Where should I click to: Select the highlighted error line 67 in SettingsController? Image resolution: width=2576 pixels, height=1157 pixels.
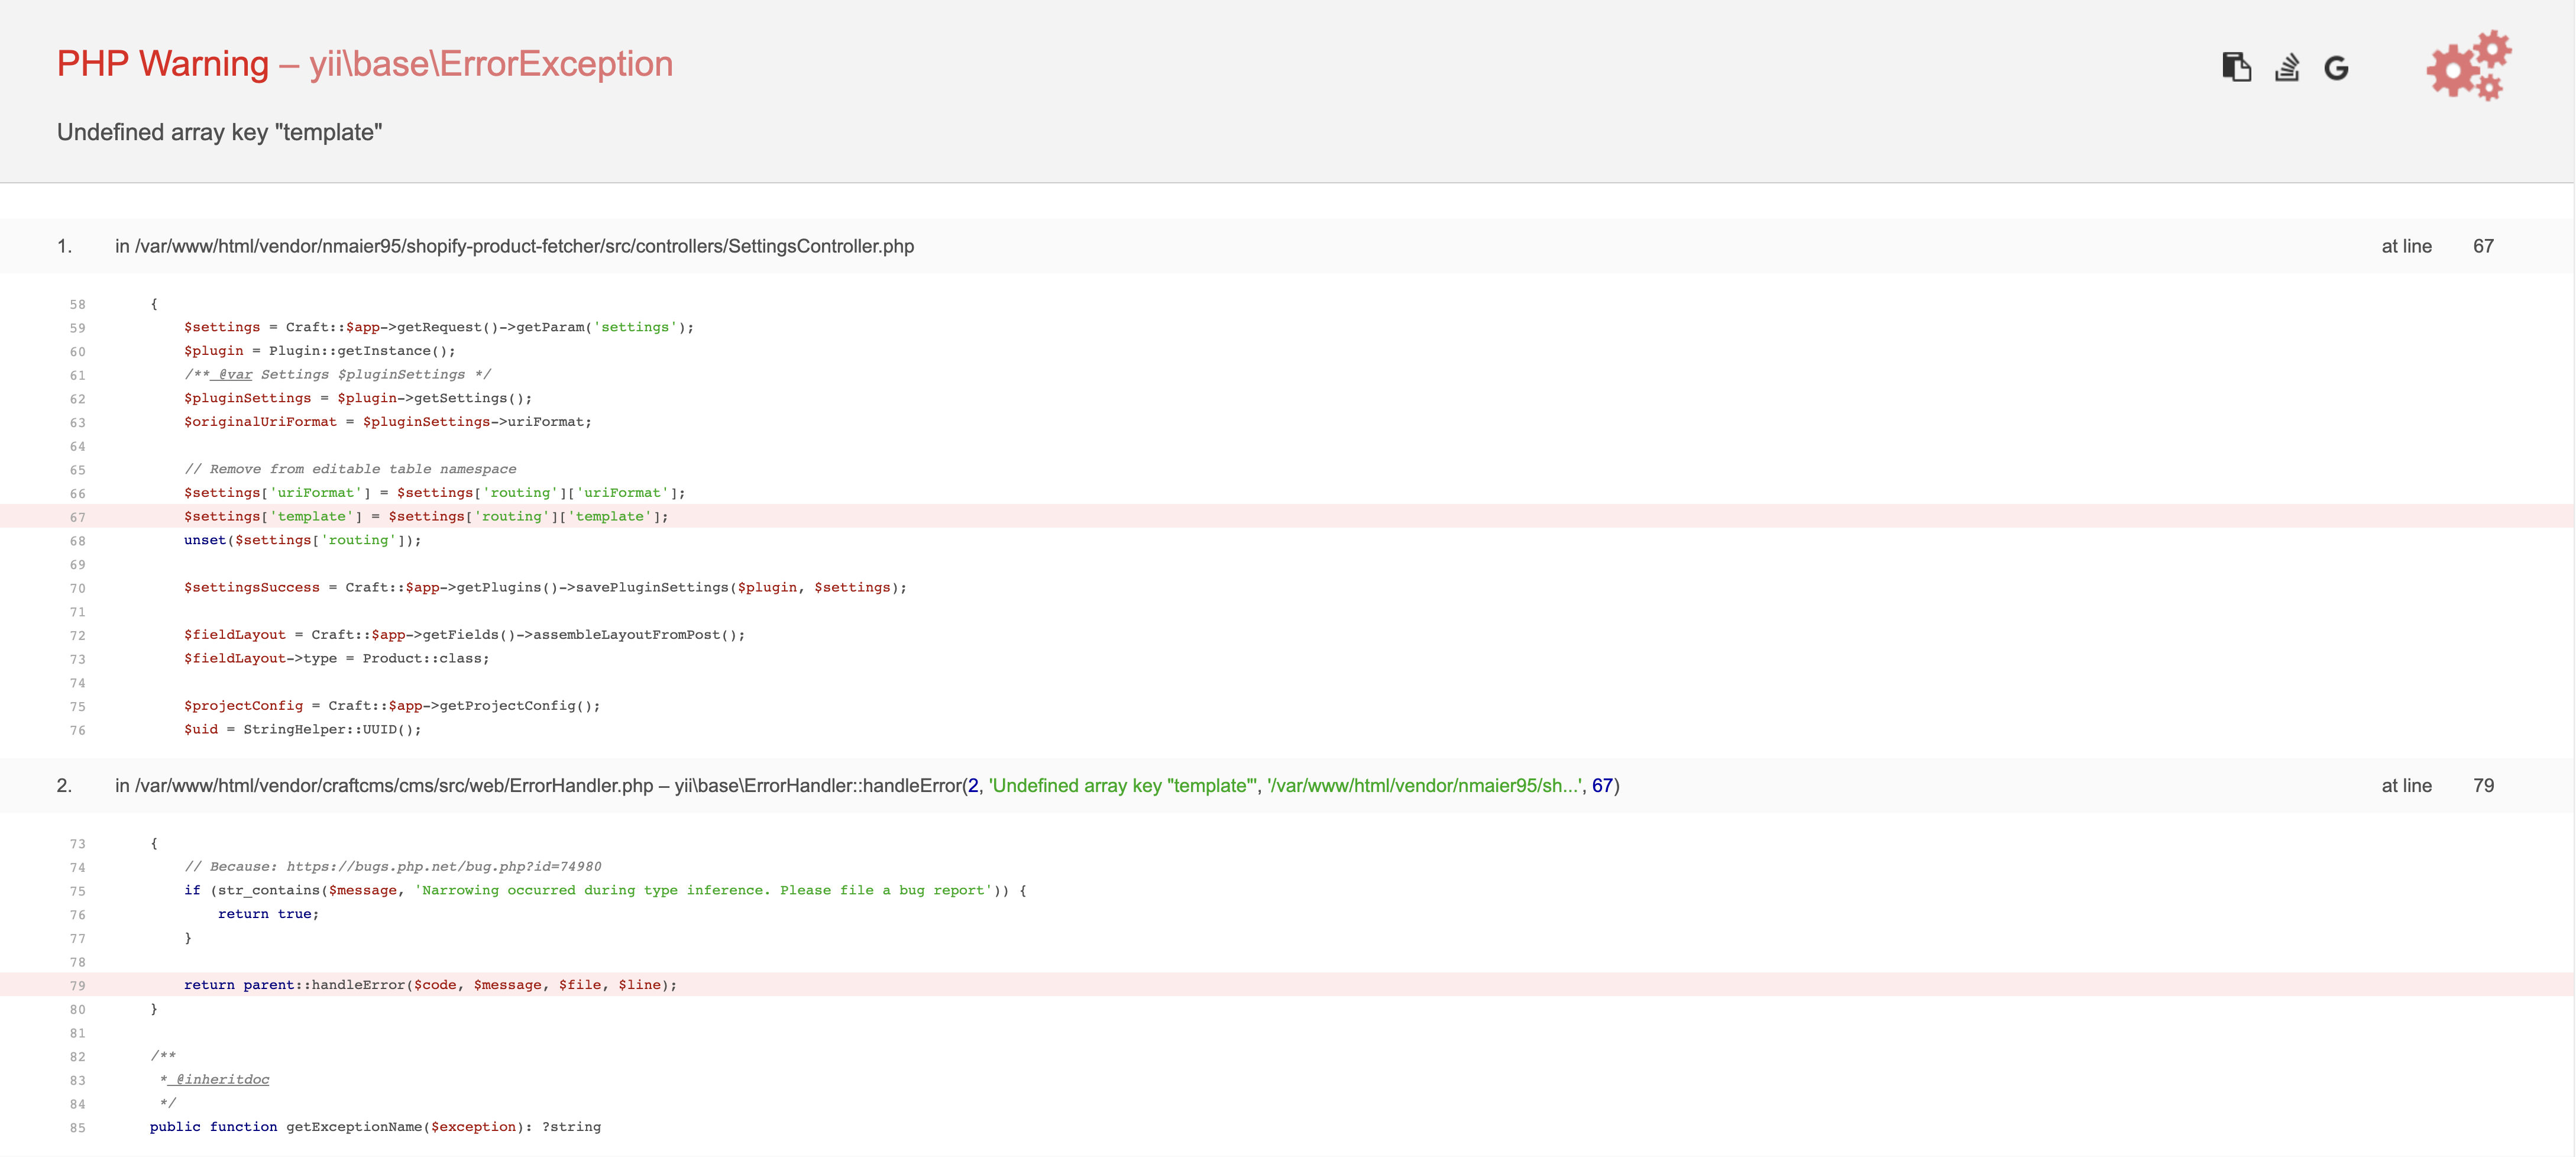point(424,516)
